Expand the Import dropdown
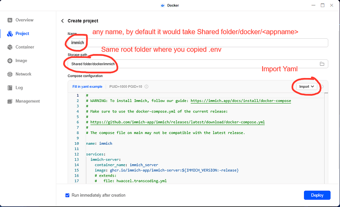The image size is (340, 207). coord(306,86)
